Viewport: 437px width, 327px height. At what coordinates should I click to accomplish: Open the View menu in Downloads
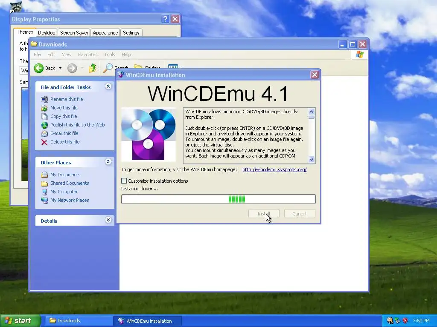tap(67, 54)
